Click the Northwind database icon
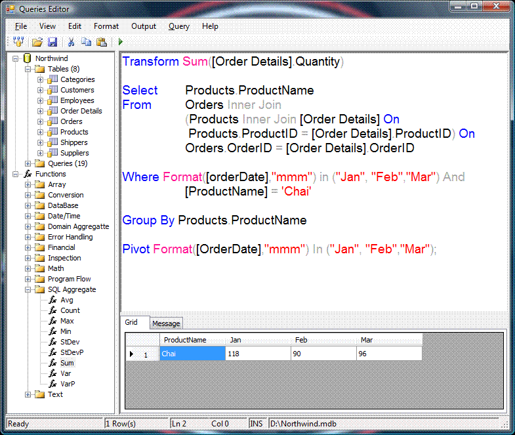Viewport: 515px width, 435px height. pos(28,58)
